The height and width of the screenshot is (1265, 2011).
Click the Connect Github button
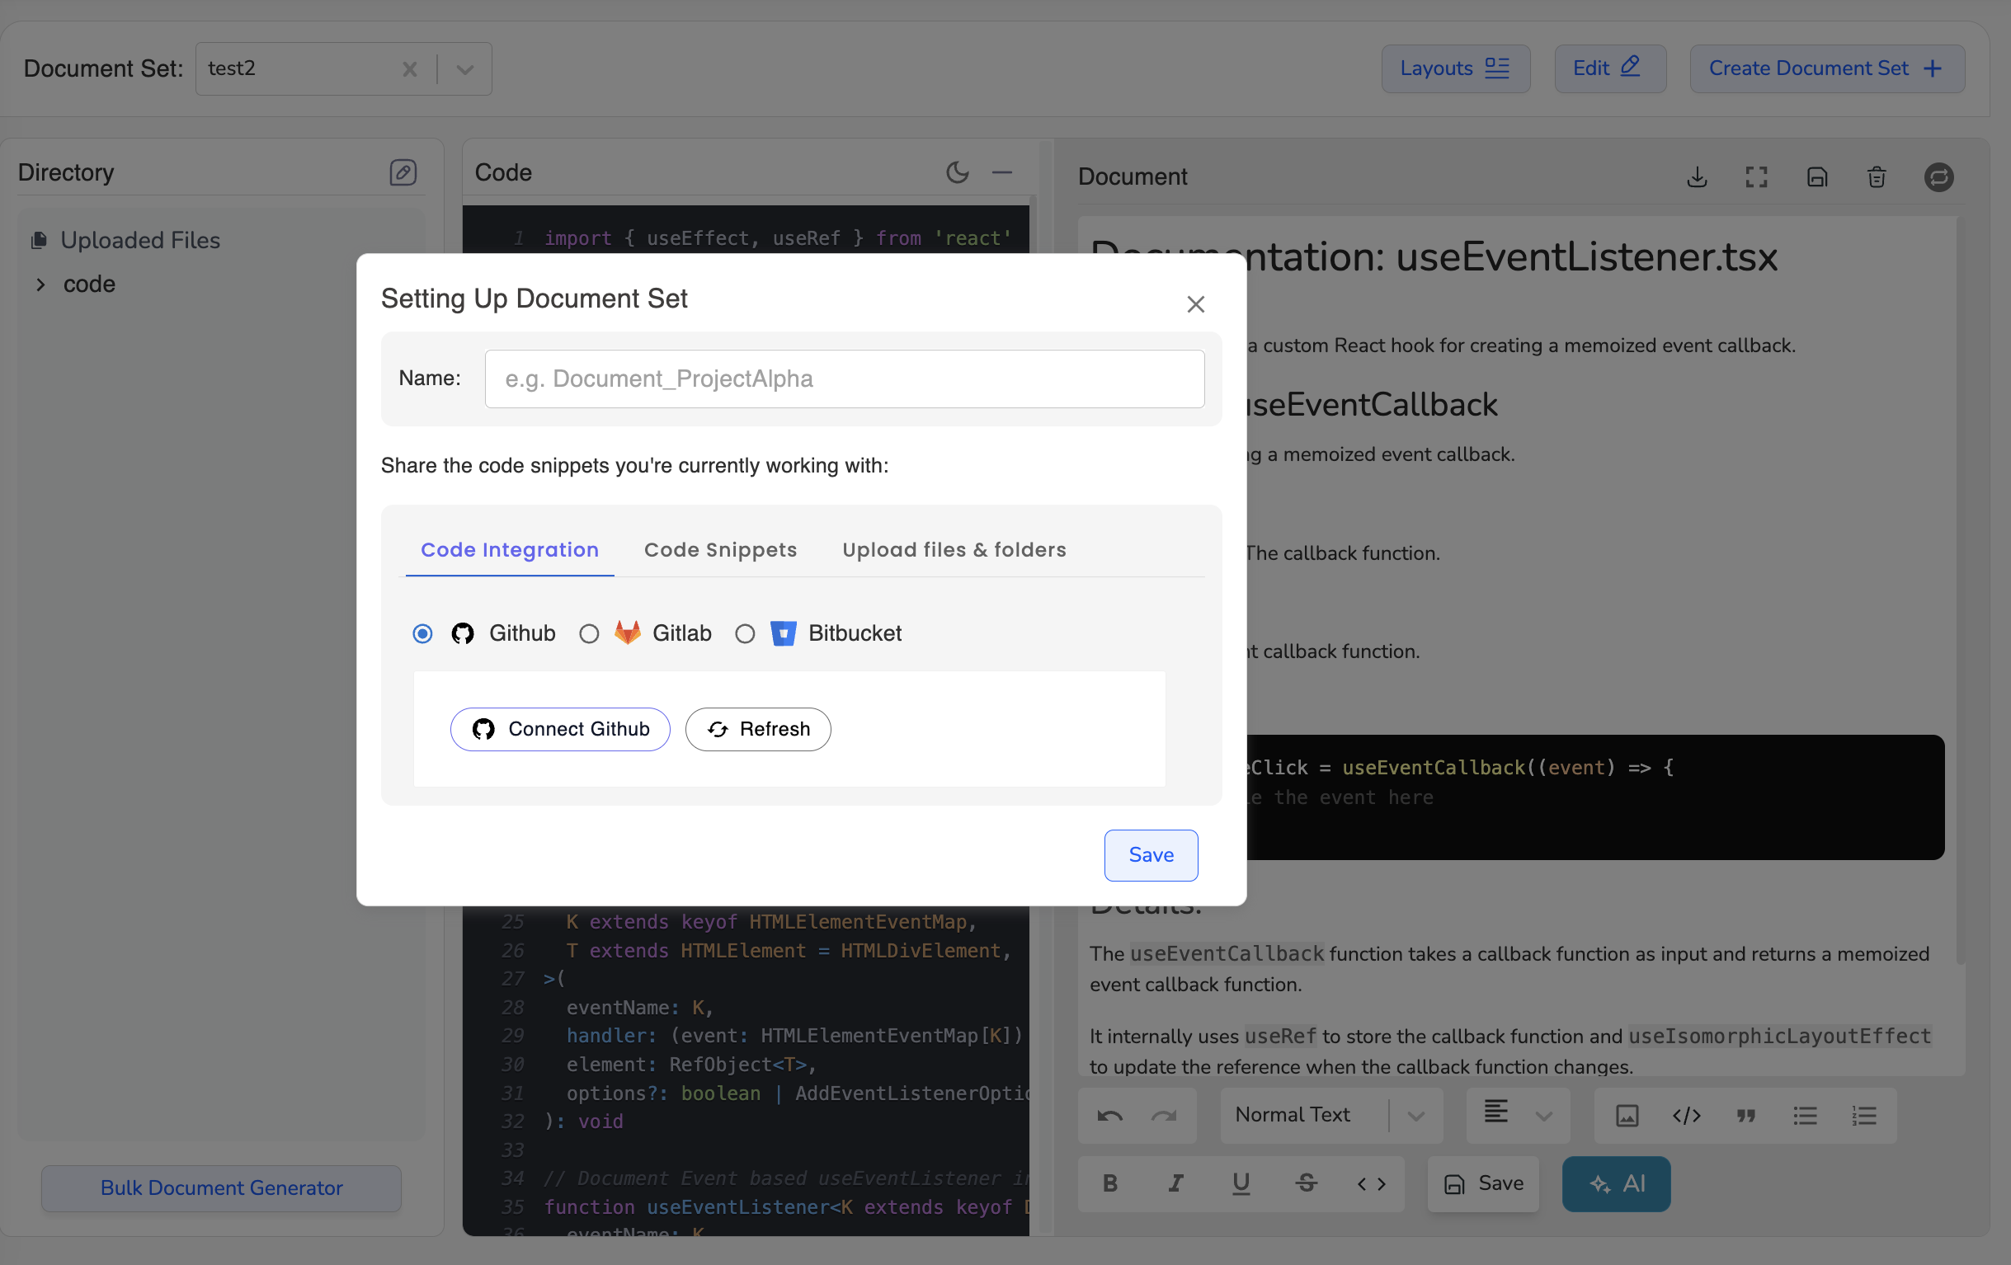pos(559,729)
